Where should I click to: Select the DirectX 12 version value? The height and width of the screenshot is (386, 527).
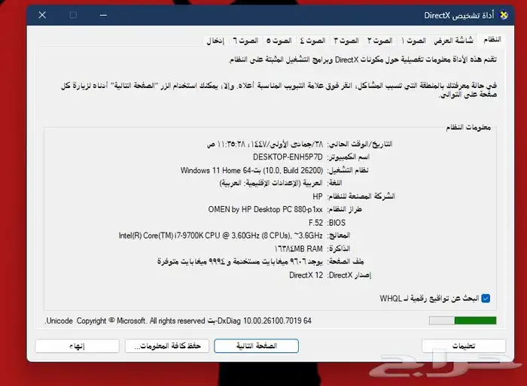tap(306, 275)
